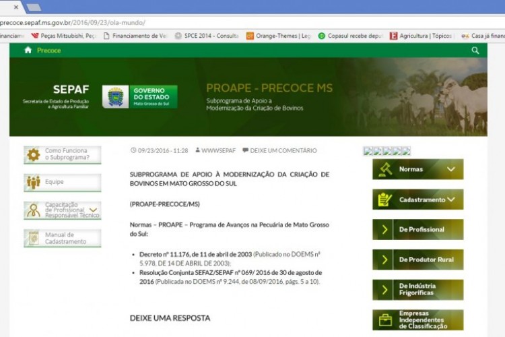Open the new blank browser tab
Image resolution: width=505 pixels, height=337 pixels.
[34, 7]
